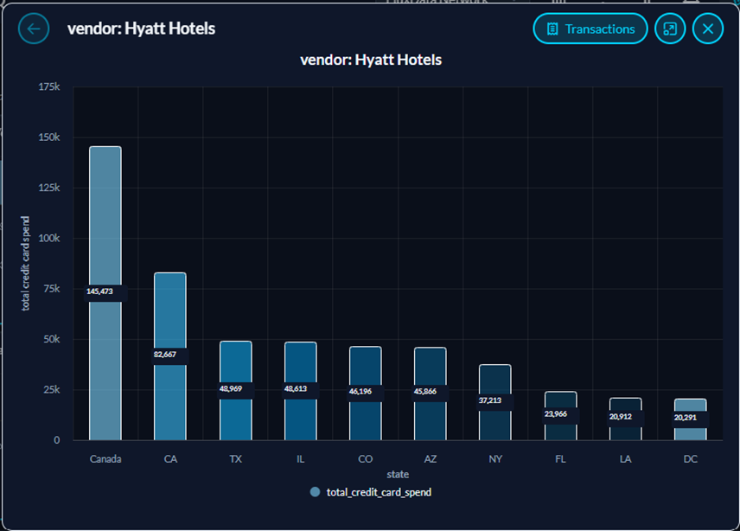Click the total_credit_card_spend legend label

[379, 492]
